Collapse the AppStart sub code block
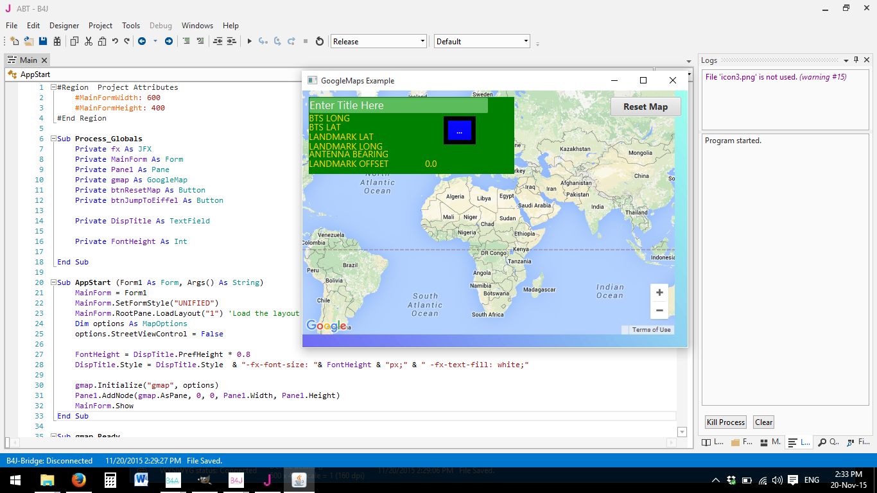The width and height of the screenshot is (877, 493). pos(53,282)
